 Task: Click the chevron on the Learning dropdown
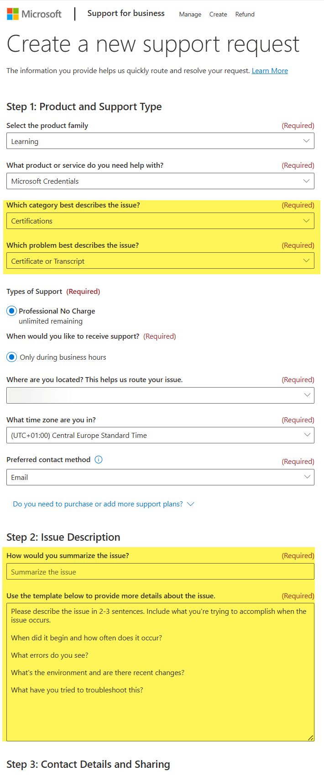click(x=307, y=141)
